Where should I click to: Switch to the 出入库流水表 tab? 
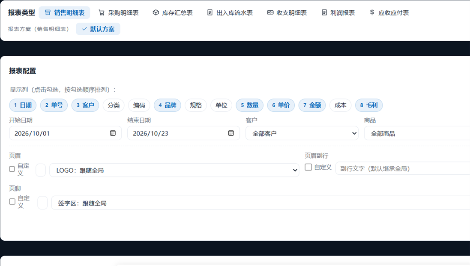click(230, 12)
